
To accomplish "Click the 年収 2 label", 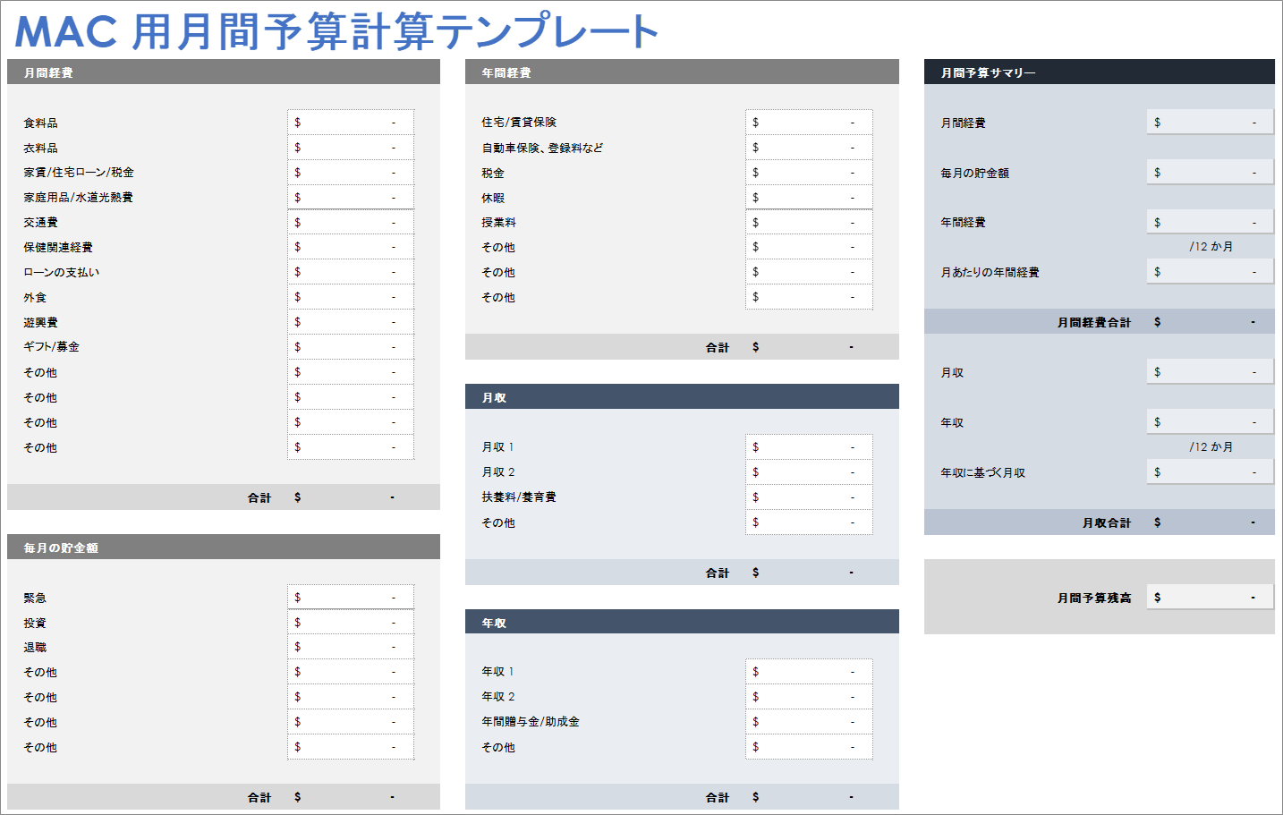I will coord(498,697).
